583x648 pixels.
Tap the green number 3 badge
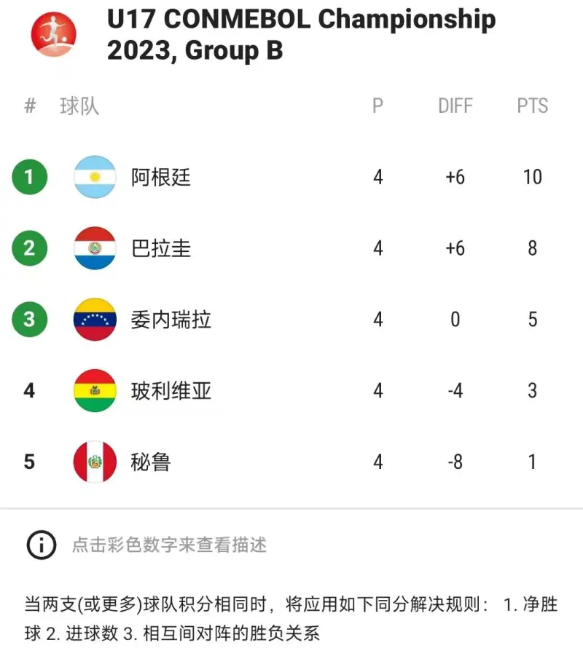point(29,320)
